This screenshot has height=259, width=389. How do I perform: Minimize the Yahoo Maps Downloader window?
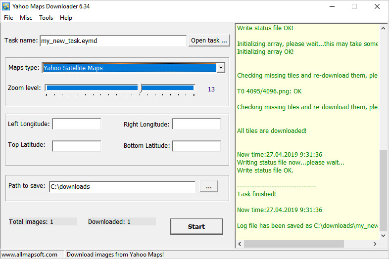coord(332,7)
